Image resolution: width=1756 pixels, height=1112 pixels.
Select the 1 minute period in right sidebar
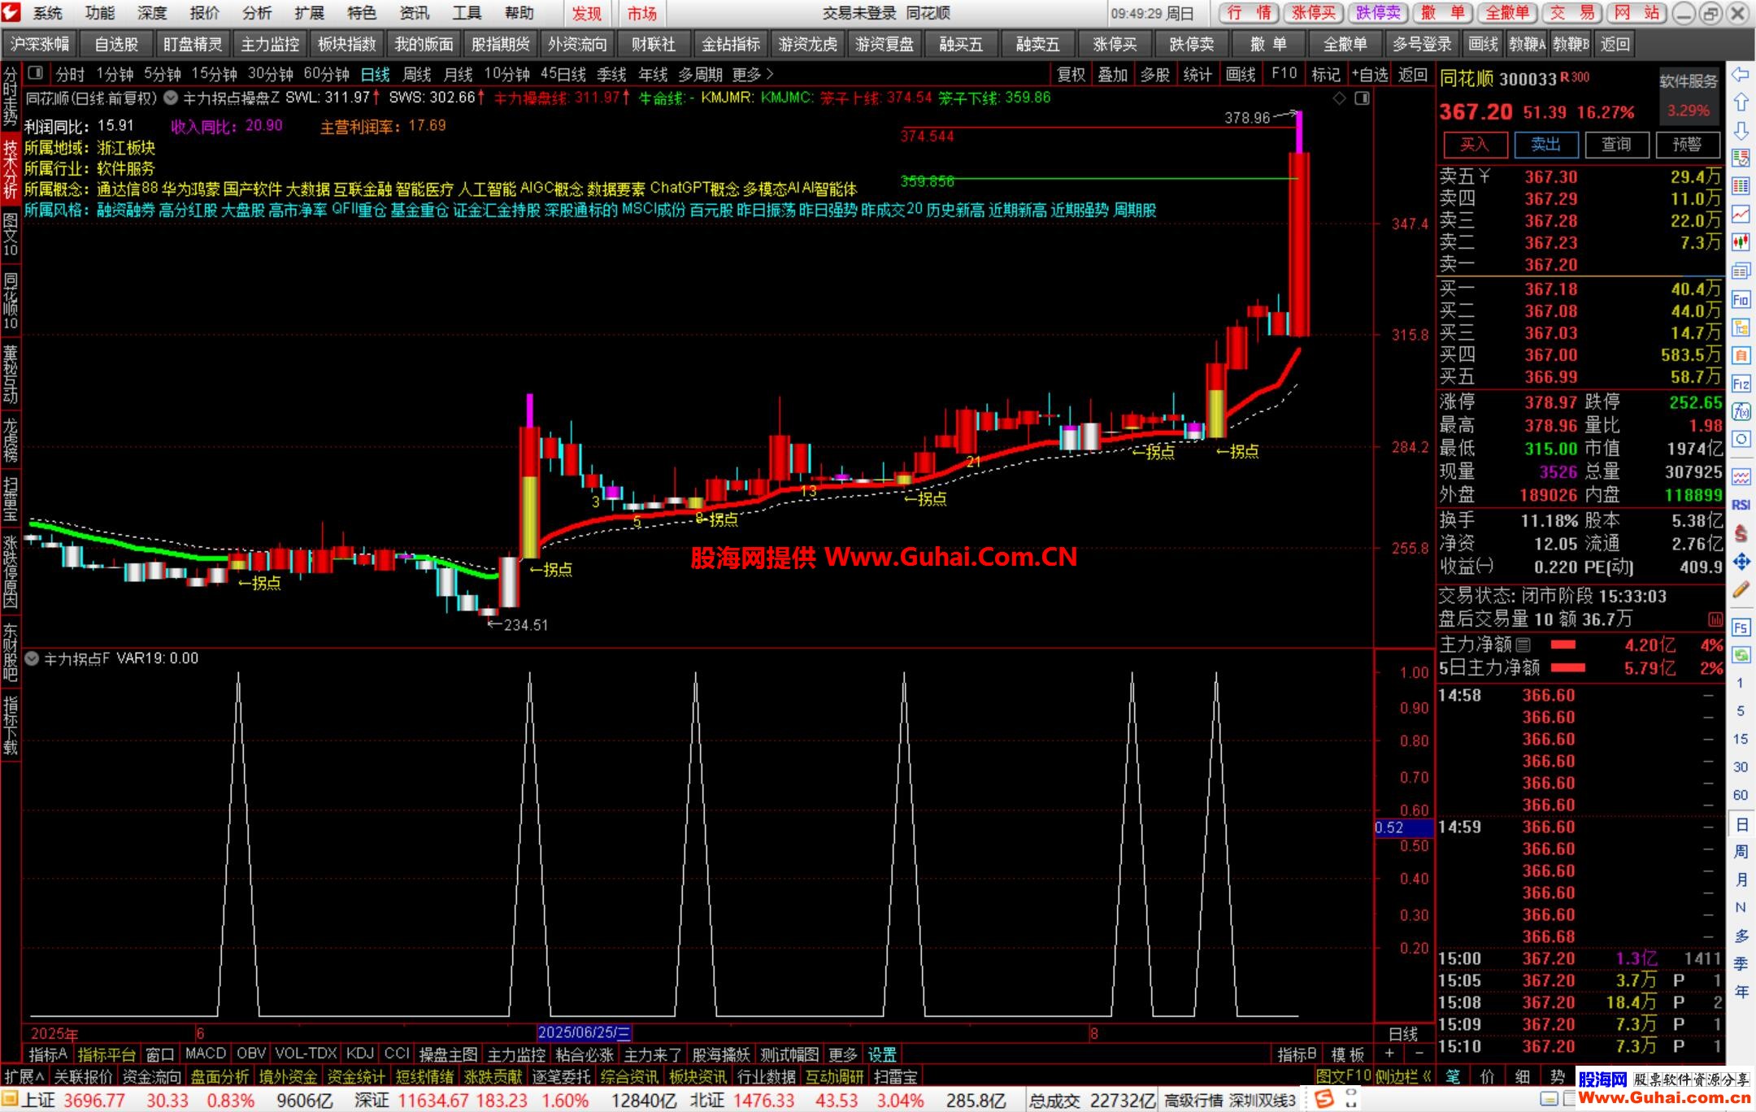click(x=1741, y=683)
